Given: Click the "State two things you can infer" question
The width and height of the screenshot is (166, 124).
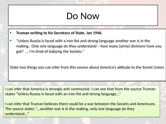Looking at the screenshot, I should coord(87,67).
